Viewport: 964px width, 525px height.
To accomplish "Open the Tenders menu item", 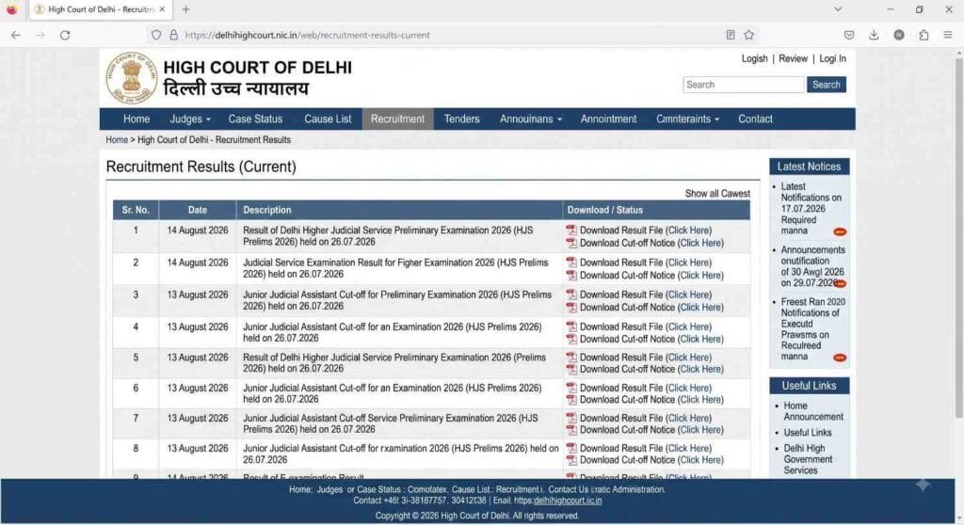I will 461,119.
